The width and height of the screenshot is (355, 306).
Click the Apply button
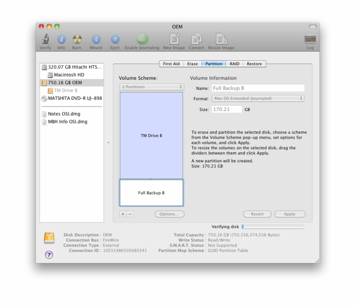(290, 214)
